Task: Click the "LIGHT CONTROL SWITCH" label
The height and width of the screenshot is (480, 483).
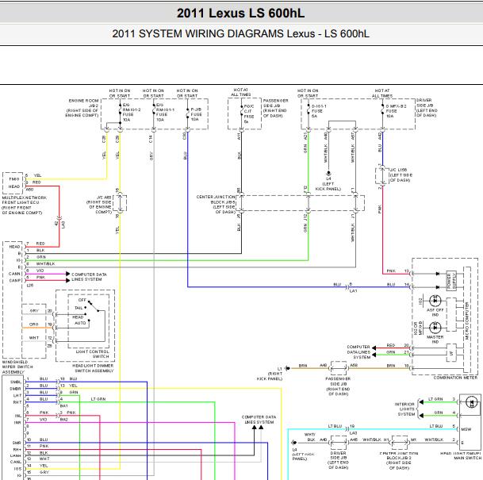Action: point(93,354)
